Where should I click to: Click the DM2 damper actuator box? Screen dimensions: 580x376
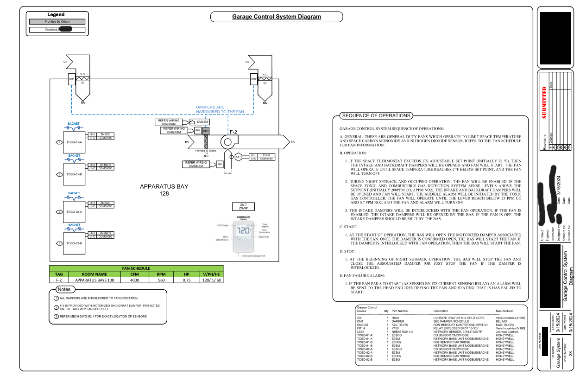[x=254, y=79]
